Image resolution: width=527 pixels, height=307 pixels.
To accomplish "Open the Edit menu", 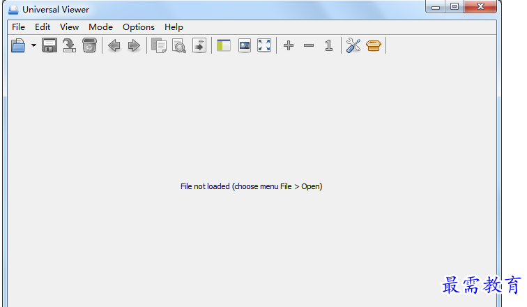I will coord(43,27).
